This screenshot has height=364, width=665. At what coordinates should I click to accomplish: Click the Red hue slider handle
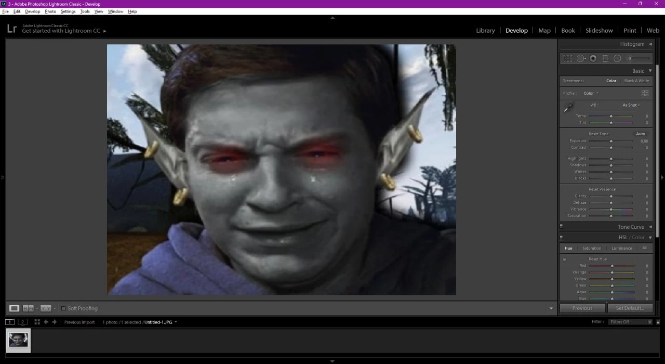coord(612,266)
